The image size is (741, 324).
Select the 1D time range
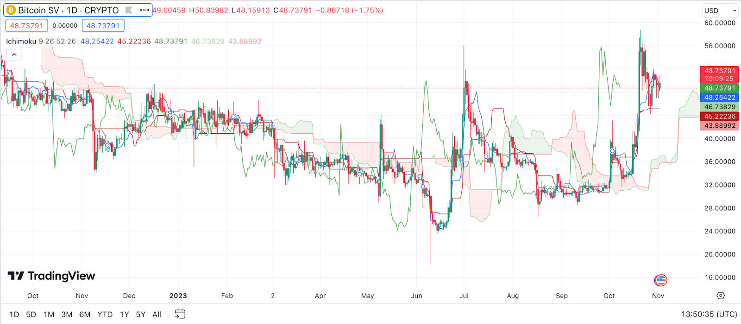coord(14,314)
